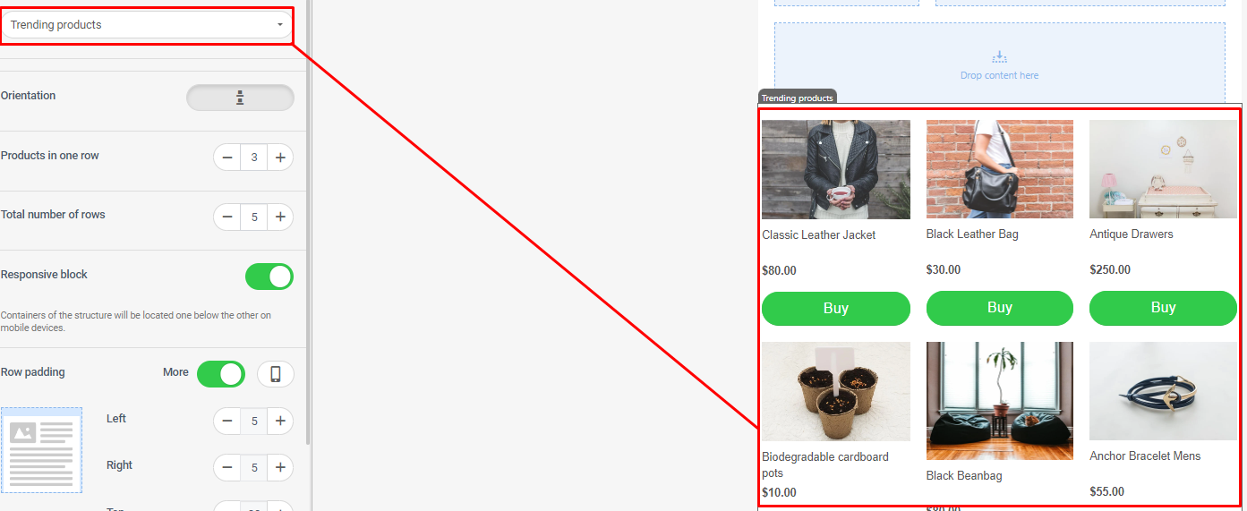Screen dimensions: 1247x511
Task: Reduce Left padding with minus button
Action: [x=227, y=421]
